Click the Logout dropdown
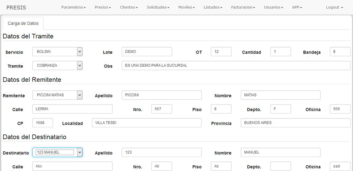 click(x=334, y=7)
